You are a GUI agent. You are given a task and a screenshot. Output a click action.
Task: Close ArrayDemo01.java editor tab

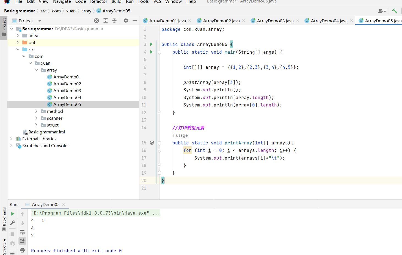click(190, 21)
